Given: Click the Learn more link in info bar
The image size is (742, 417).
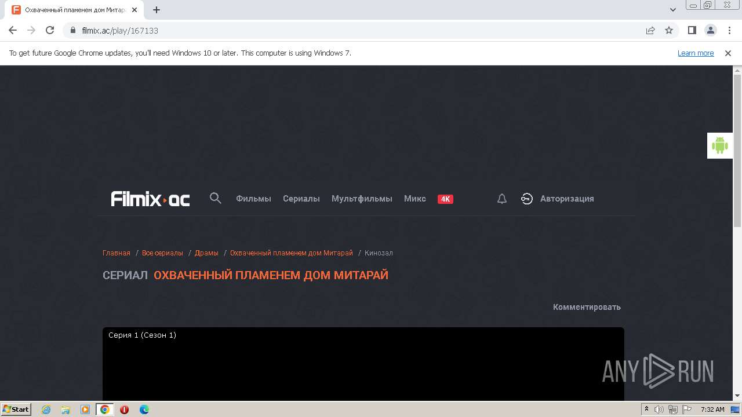Looking at the screenshot, I should (x=696, y=53).
